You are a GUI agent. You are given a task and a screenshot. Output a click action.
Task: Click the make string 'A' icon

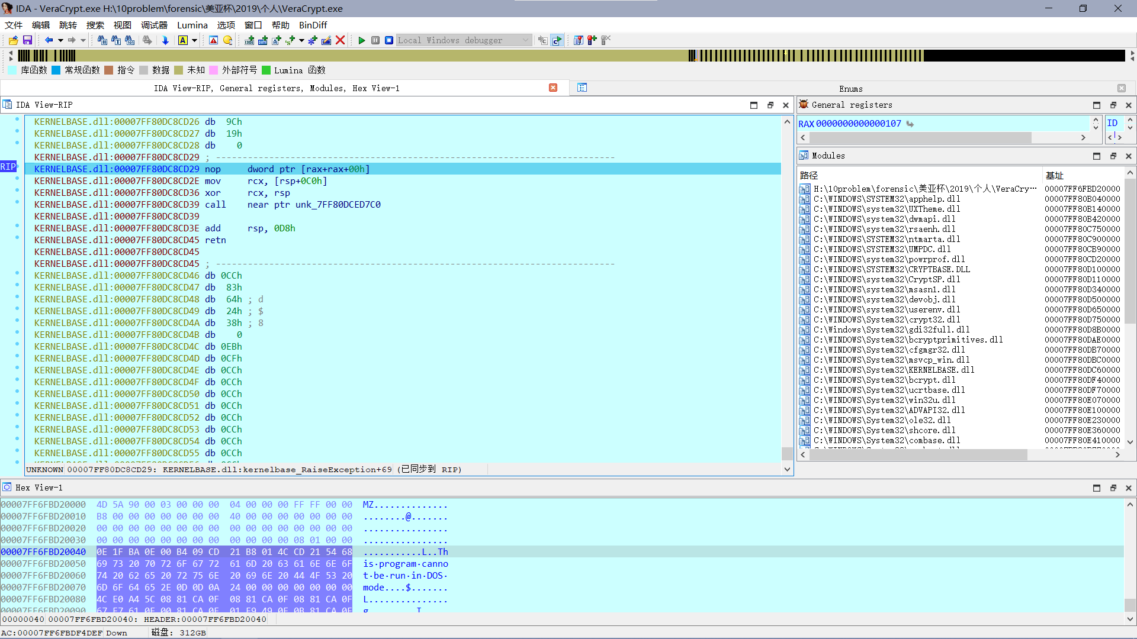[277, 40]
